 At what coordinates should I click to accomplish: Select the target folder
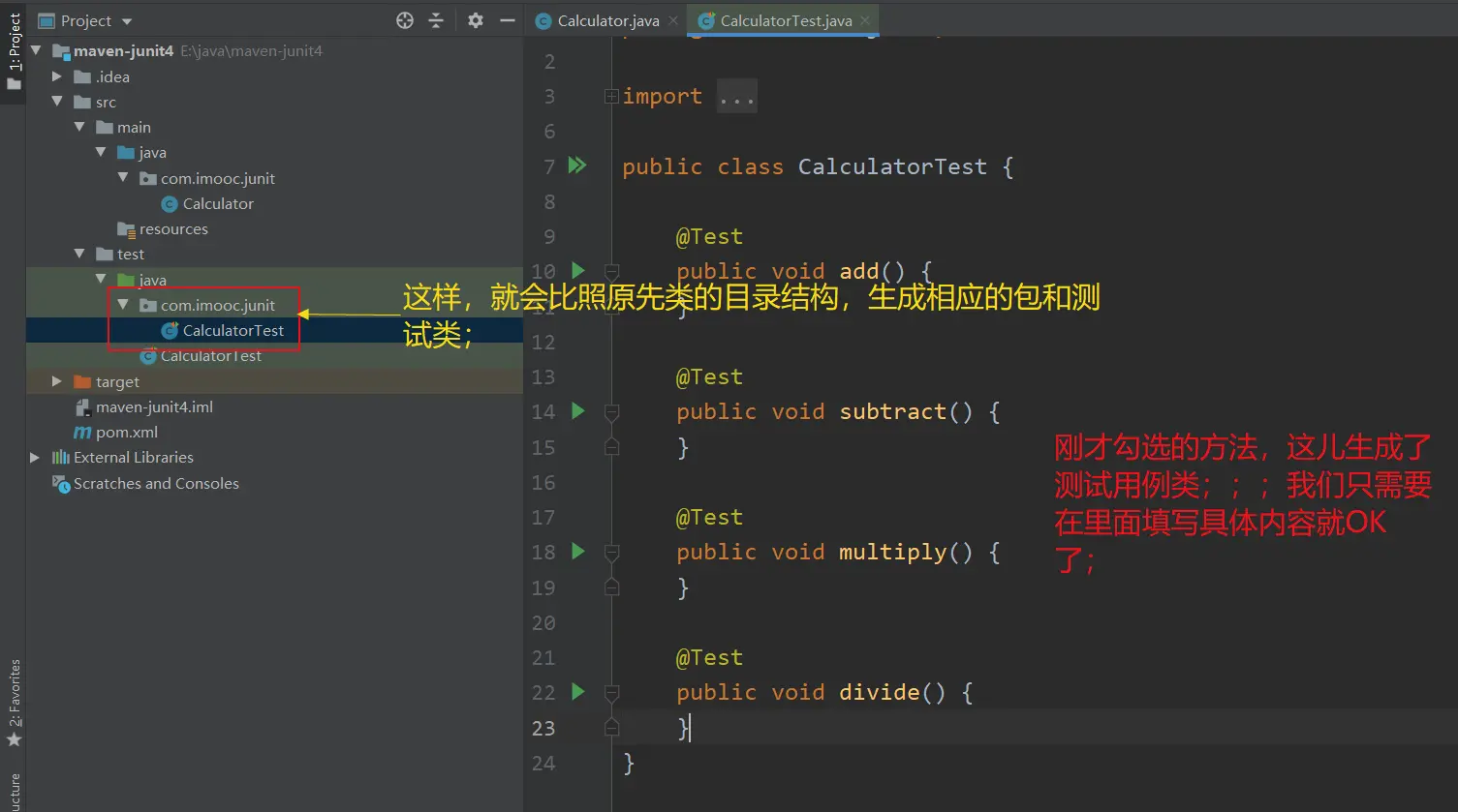pyautogui.click(x=117, y=381)
